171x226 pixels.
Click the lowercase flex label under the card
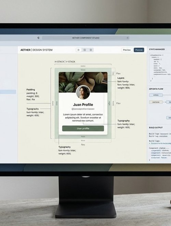point(83,145)
